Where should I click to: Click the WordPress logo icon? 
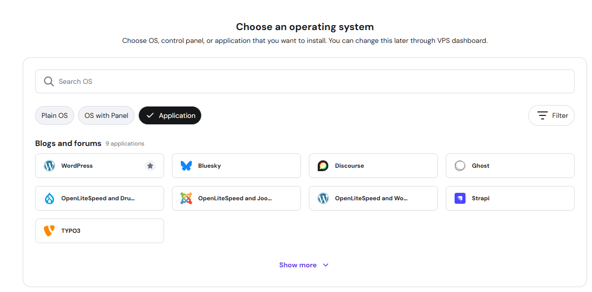pos(49,166)
